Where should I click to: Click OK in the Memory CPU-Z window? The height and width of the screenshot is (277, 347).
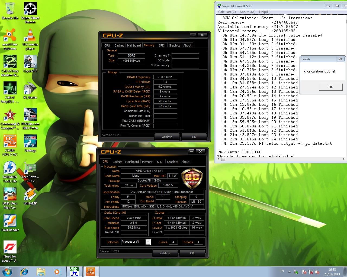tap(194, 137)
